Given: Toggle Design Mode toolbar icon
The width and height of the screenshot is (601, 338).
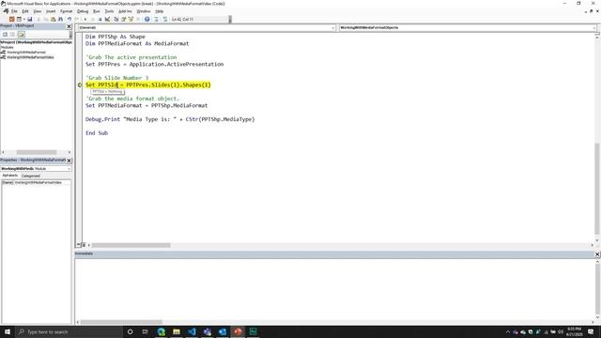Looking at the screenshot, I should tap(107, 19).
